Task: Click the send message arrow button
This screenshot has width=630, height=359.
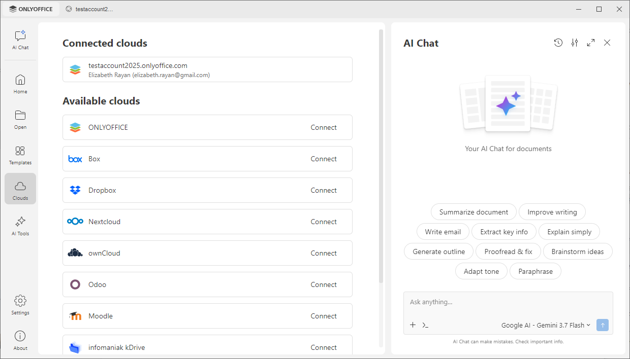Action: point(603,325)
